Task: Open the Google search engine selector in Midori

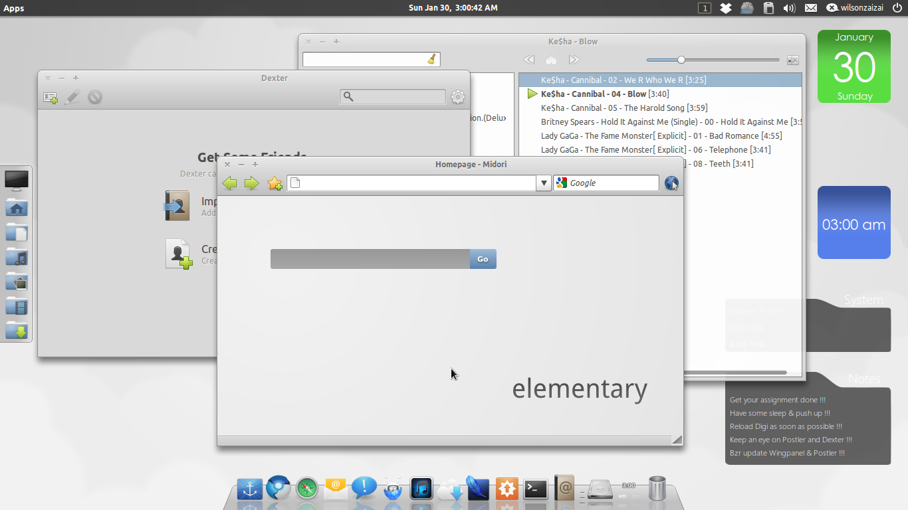Action: point(562,183)
